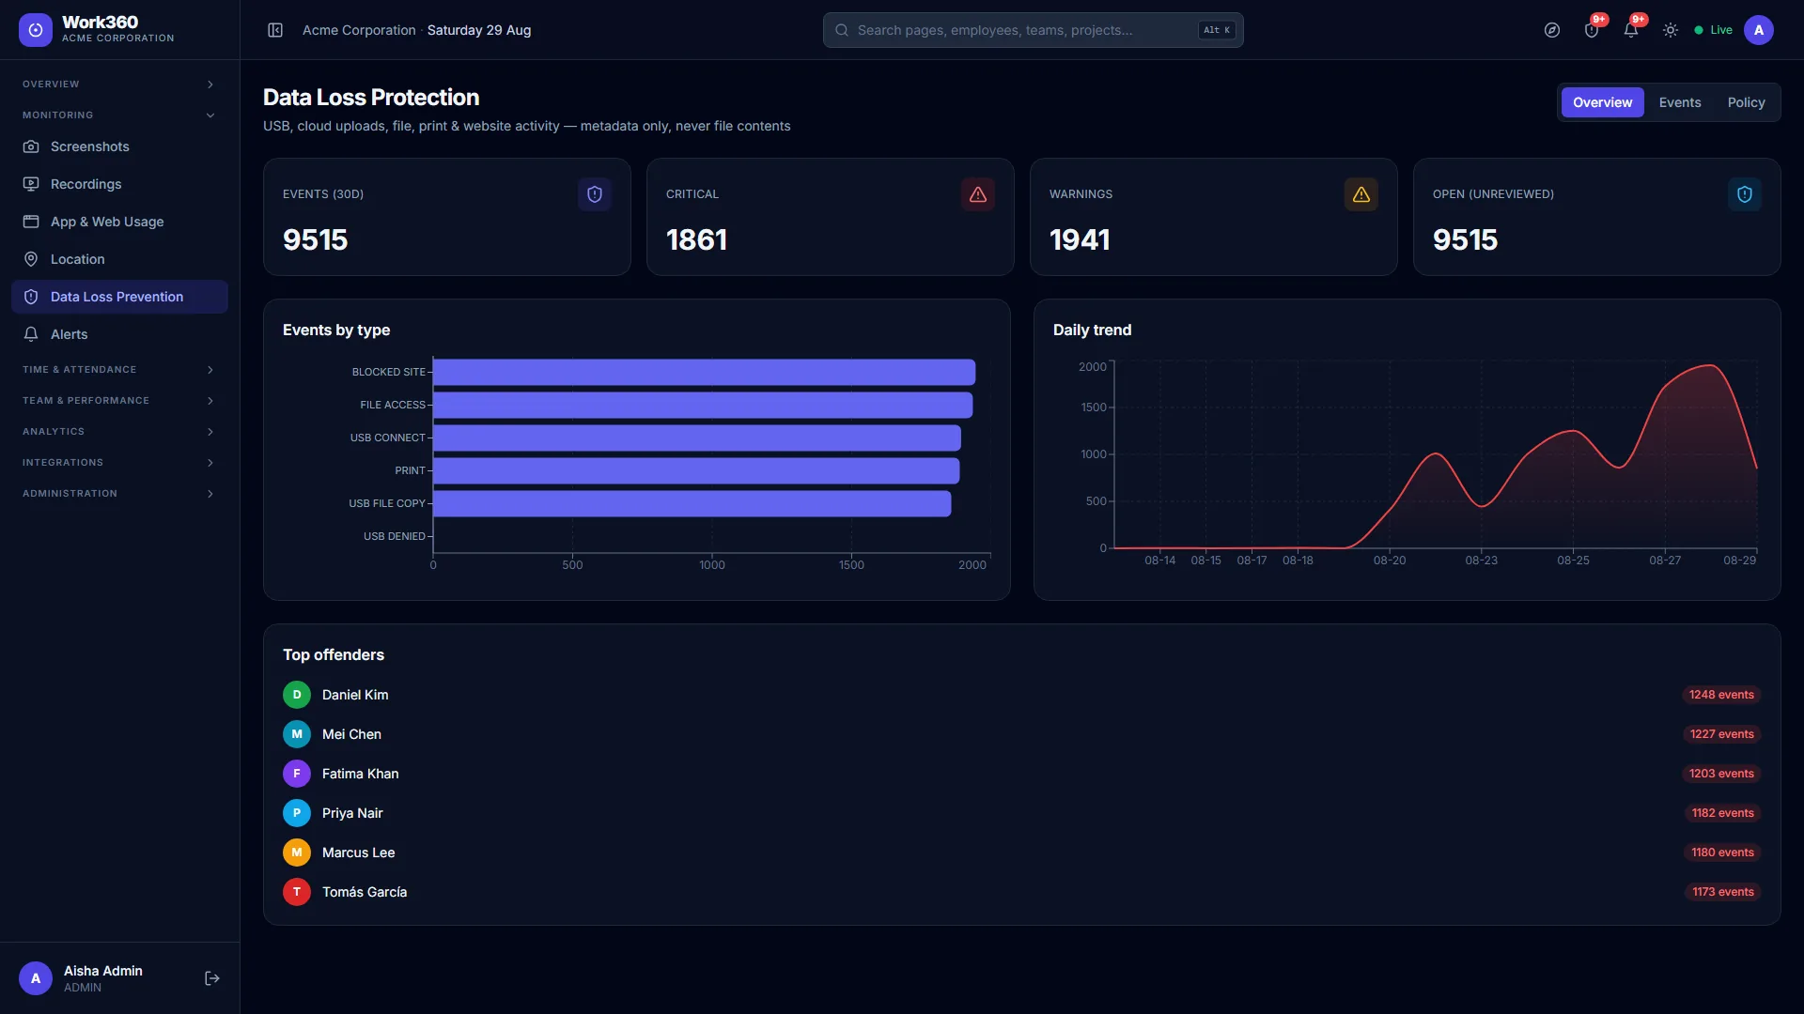Click the 1203 events badge for Fatima Khan

click(1721, 774)
